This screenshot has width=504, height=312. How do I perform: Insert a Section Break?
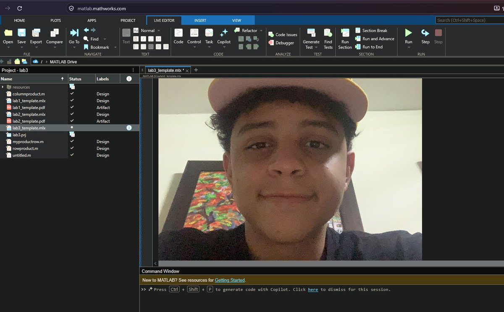pyautogui.click(x=371, y=31)
